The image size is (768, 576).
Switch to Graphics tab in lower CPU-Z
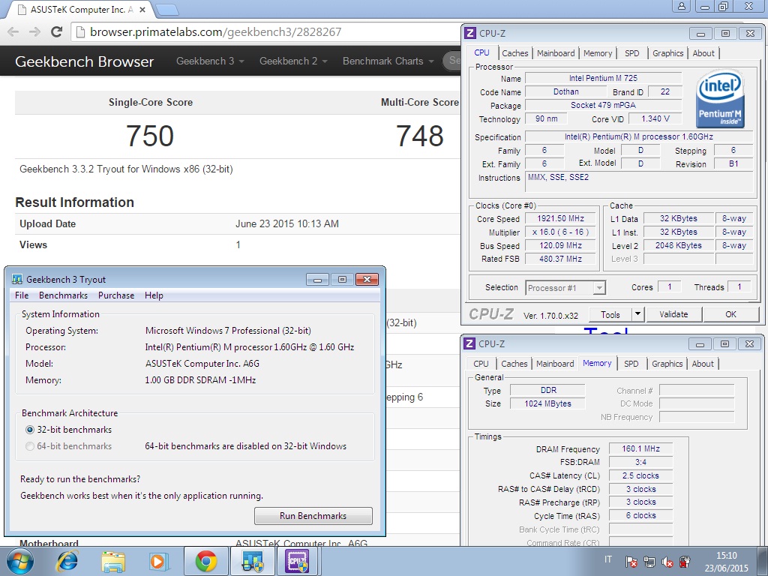click(x=667, y=364)
